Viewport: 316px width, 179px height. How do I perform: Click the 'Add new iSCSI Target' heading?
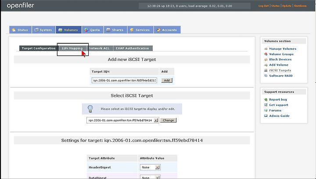(132, 60)
